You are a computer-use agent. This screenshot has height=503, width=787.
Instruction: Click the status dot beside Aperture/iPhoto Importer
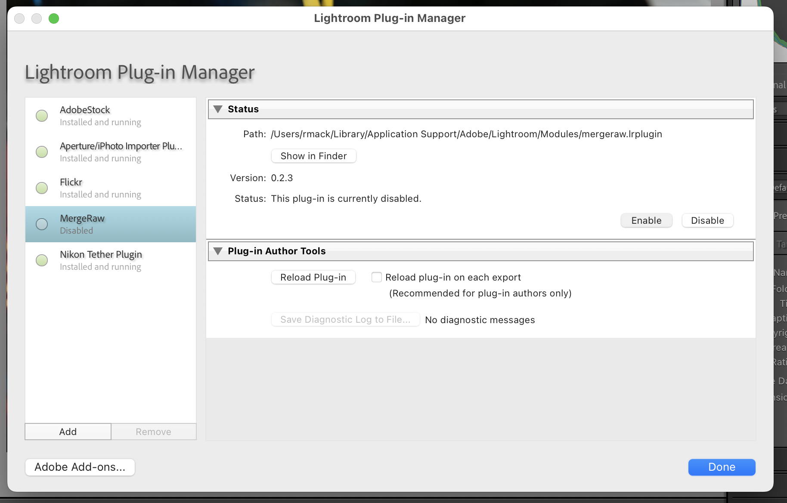coord(41,152)
